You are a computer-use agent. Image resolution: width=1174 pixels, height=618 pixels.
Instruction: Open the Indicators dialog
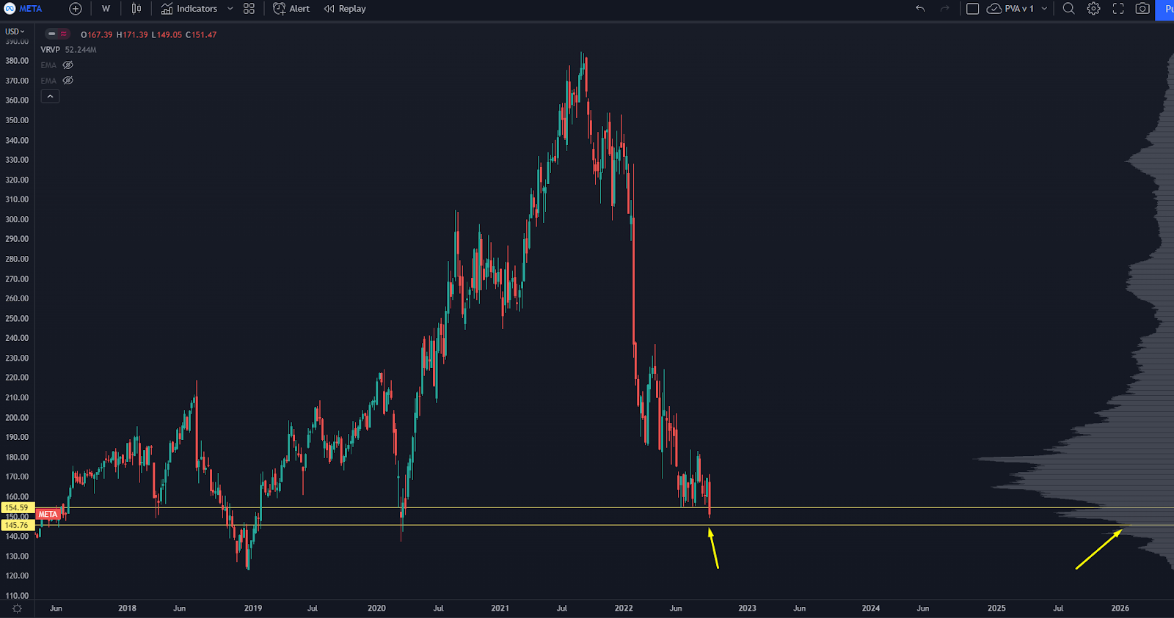point(189,9)
